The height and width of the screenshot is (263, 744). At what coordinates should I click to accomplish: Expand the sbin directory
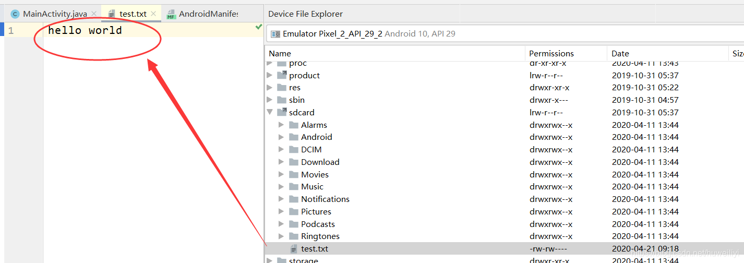click(x=270, y=100)
